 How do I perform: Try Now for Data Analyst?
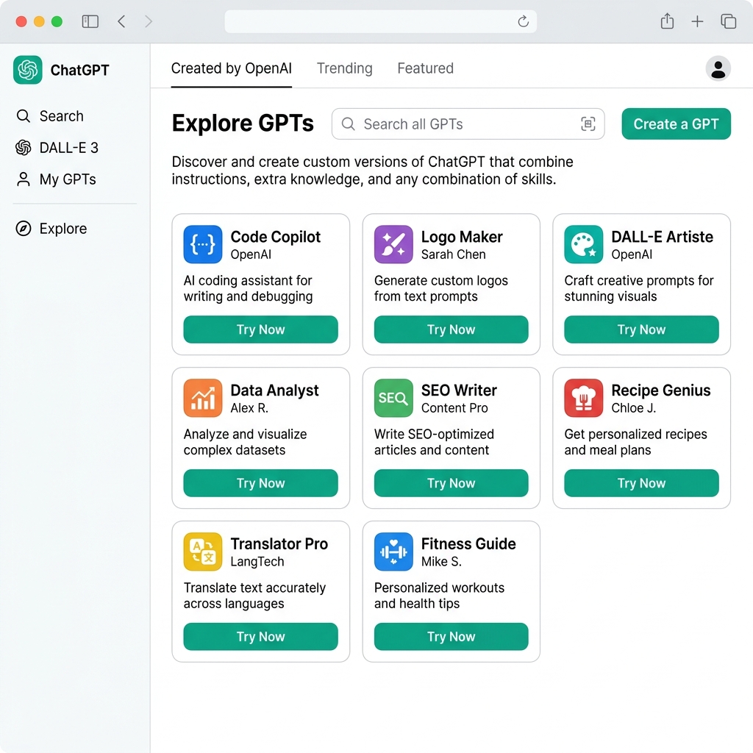pos(261,483)
